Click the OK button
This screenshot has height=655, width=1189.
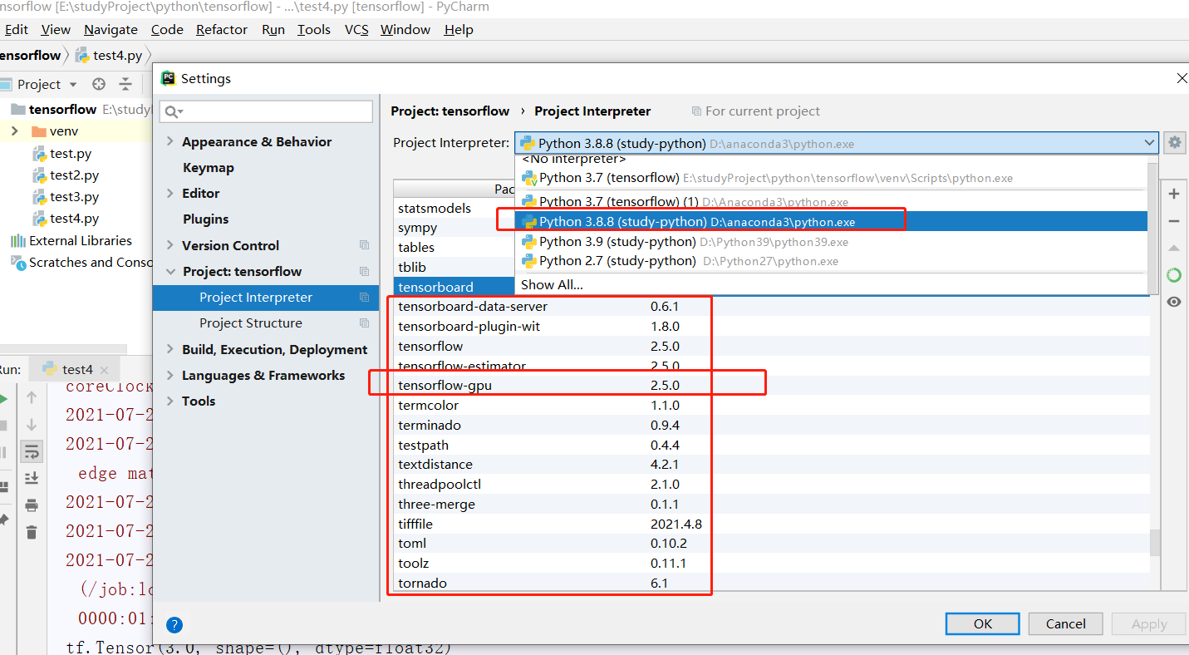coord(983,623)
